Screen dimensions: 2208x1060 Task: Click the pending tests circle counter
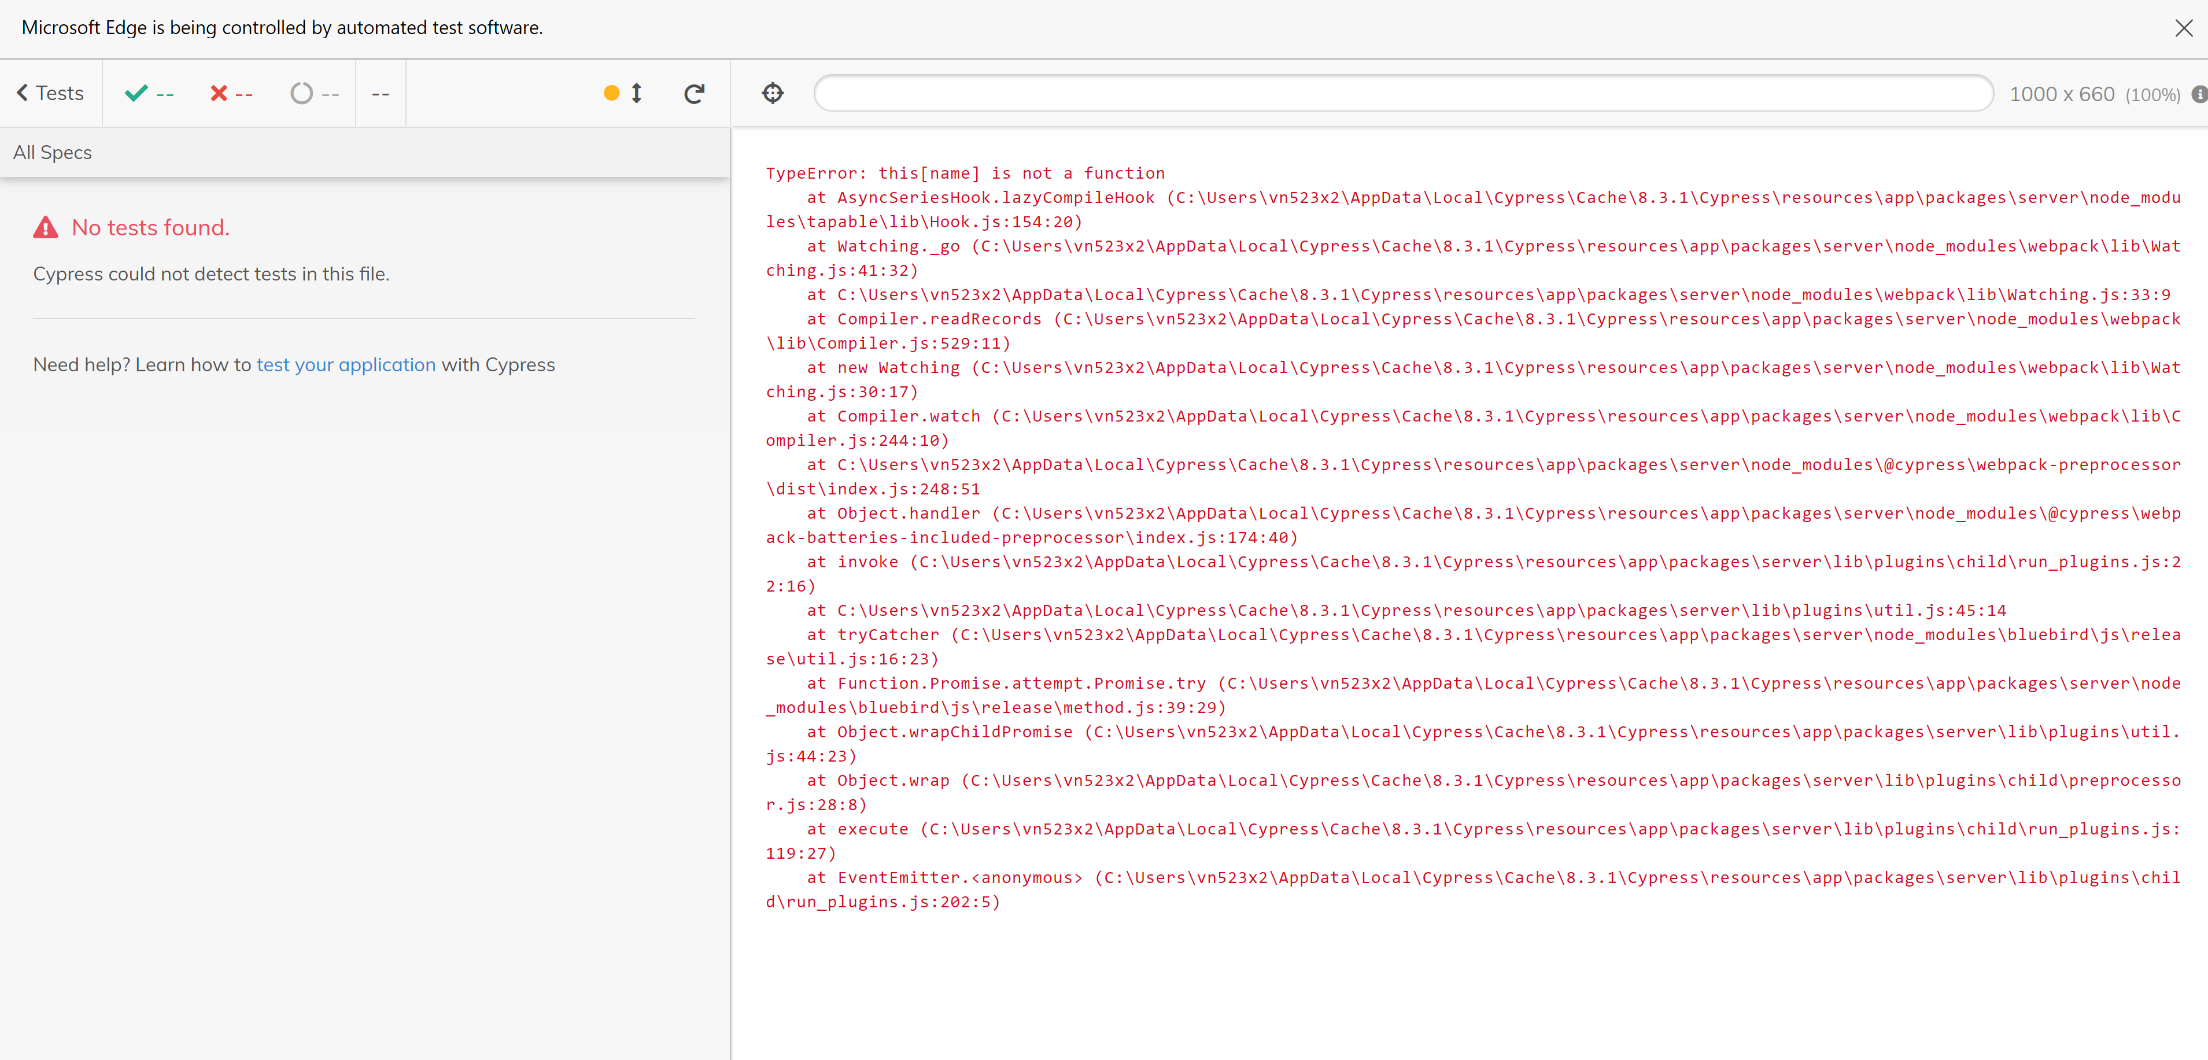click(x=315, y=94)
